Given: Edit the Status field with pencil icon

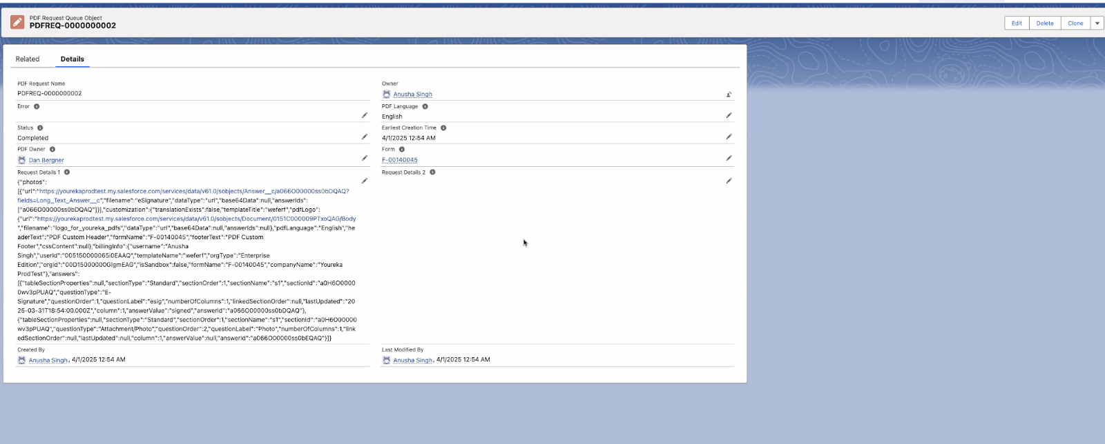Looking at the screenshot, I should (x=365, y=137).
